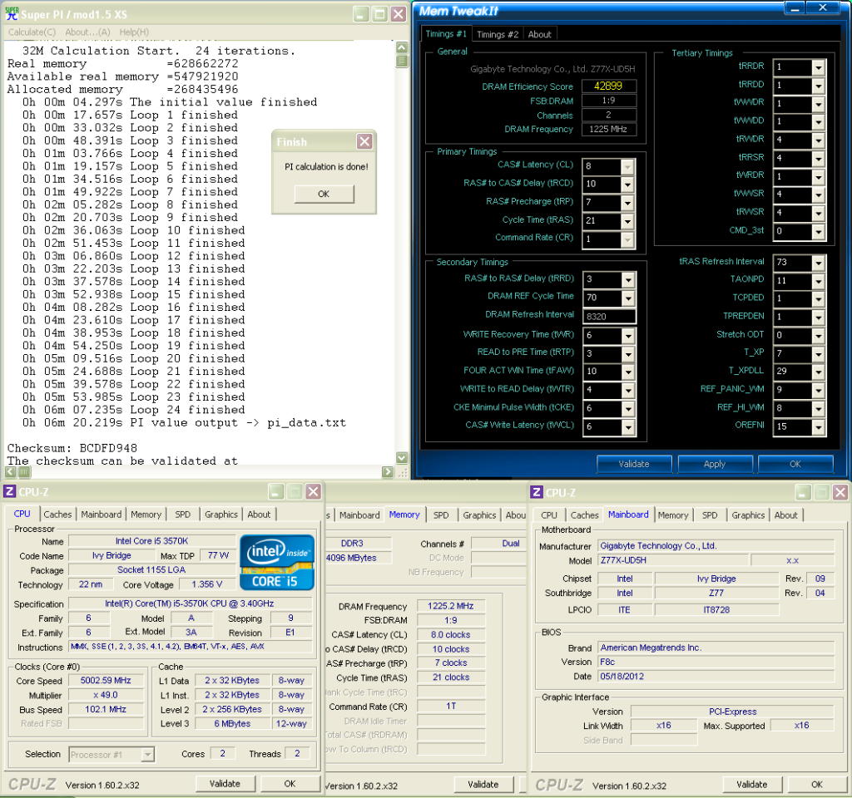Open the Processor #1 selection dropdown
The image size is (852, 798).
tap(147, 755)
